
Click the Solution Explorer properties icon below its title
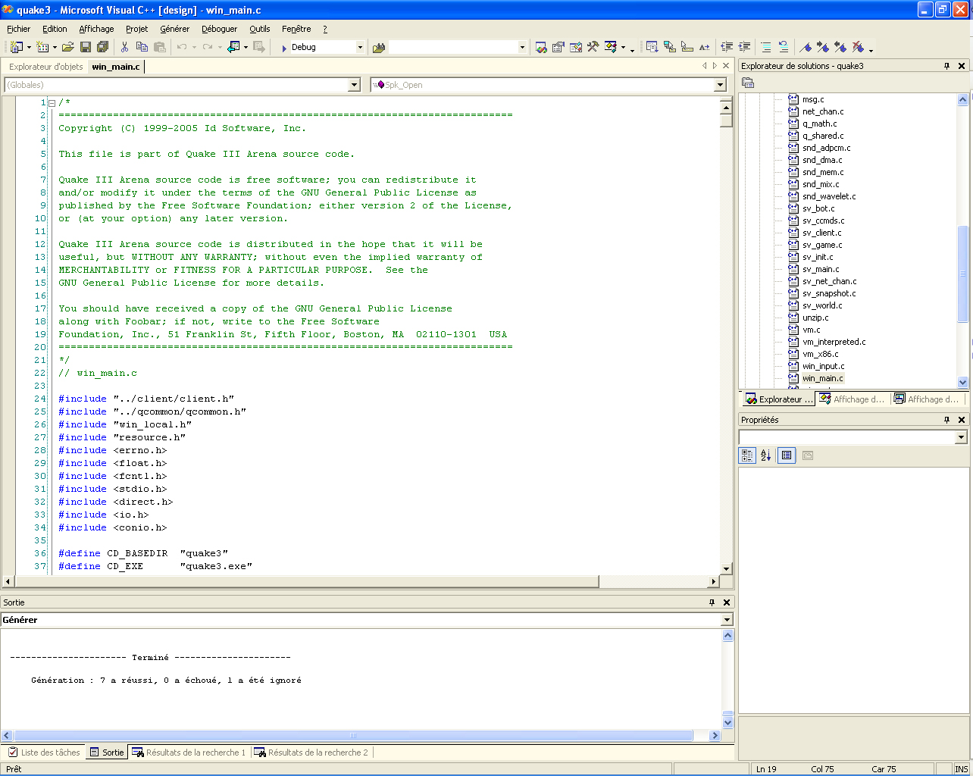(748, 83)
